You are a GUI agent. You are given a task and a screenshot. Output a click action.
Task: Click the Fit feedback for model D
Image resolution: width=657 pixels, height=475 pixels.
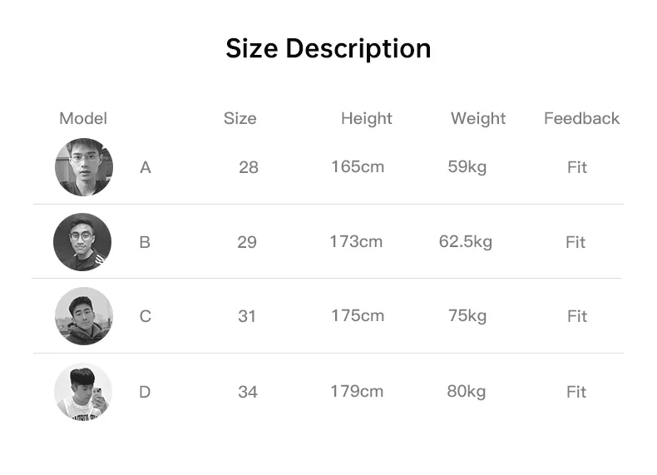[576, 392]
